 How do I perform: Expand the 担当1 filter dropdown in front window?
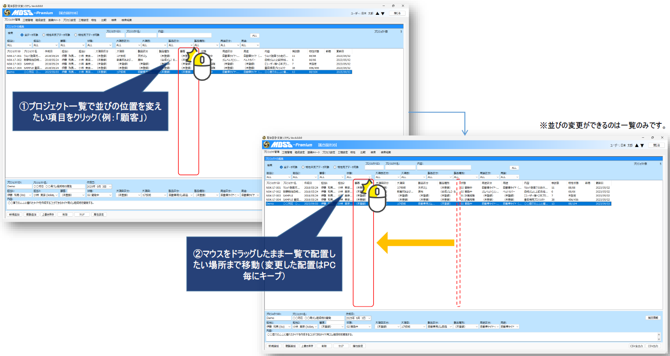(289, 177)
